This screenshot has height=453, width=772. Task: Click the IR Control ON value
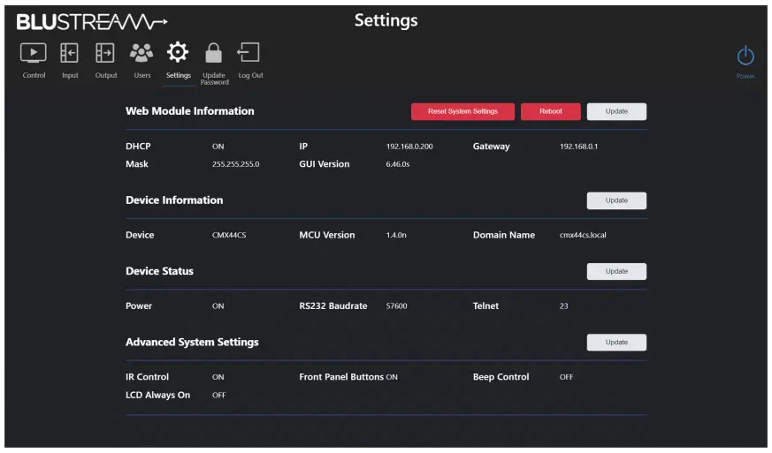click(x=218, y=377)
